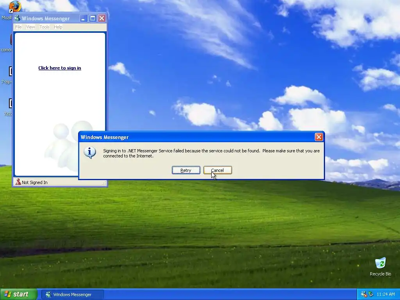
Task: Click the Retry button in the dialog
Action: pos(186,170)
